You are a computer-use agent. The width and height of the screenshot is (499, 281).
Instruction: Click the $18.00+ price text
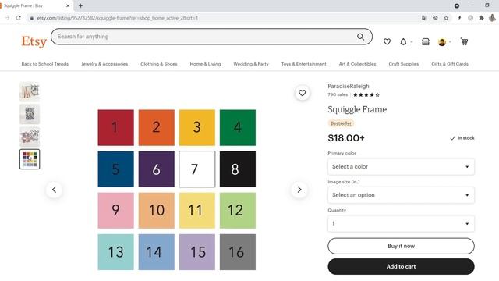tap(346, 138)
